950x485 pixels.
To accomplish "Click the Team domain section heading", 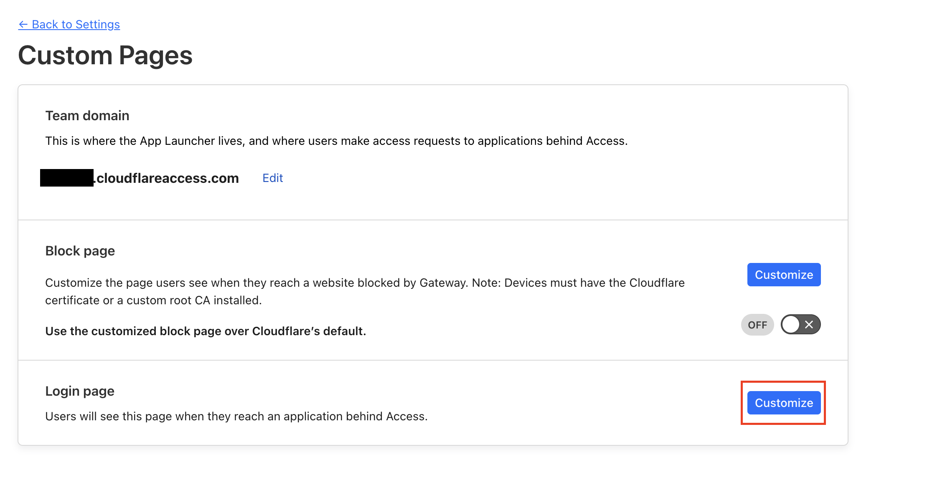I will pyautogui.click(x=87, y=116).
